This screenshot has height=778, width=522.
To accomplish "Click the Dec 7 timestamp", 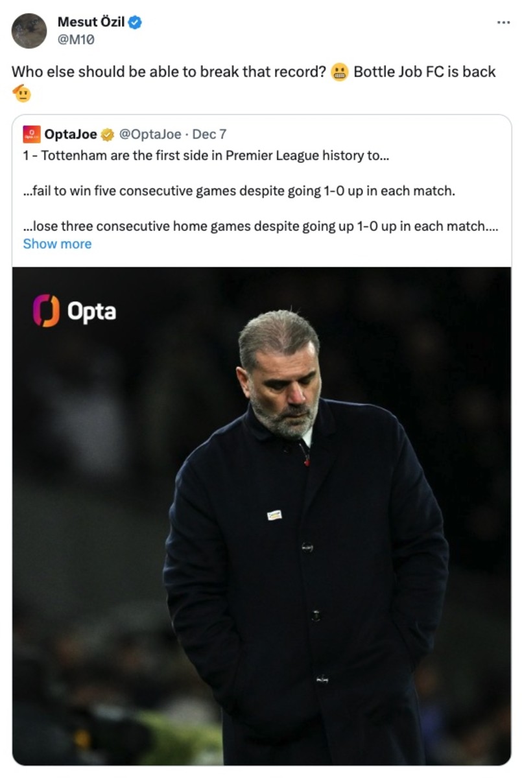I will pyautogui.click(x=209, y=134).
